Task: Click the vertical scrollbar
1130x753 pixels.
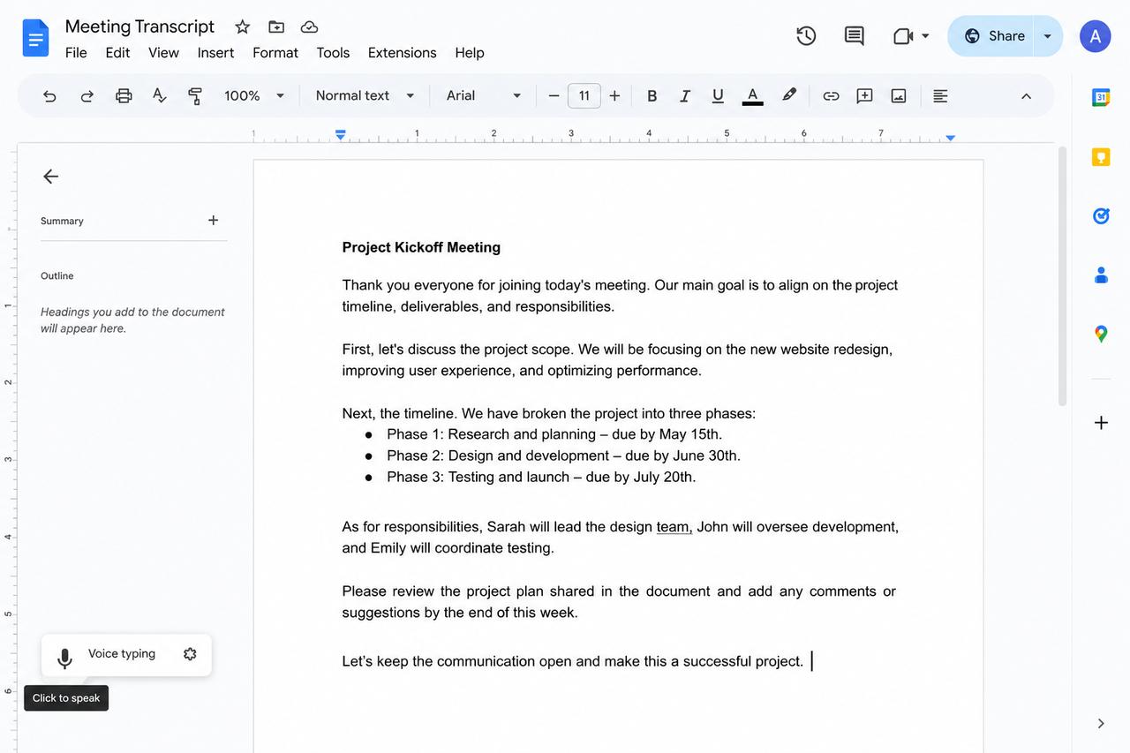Action: (1062, 275)
